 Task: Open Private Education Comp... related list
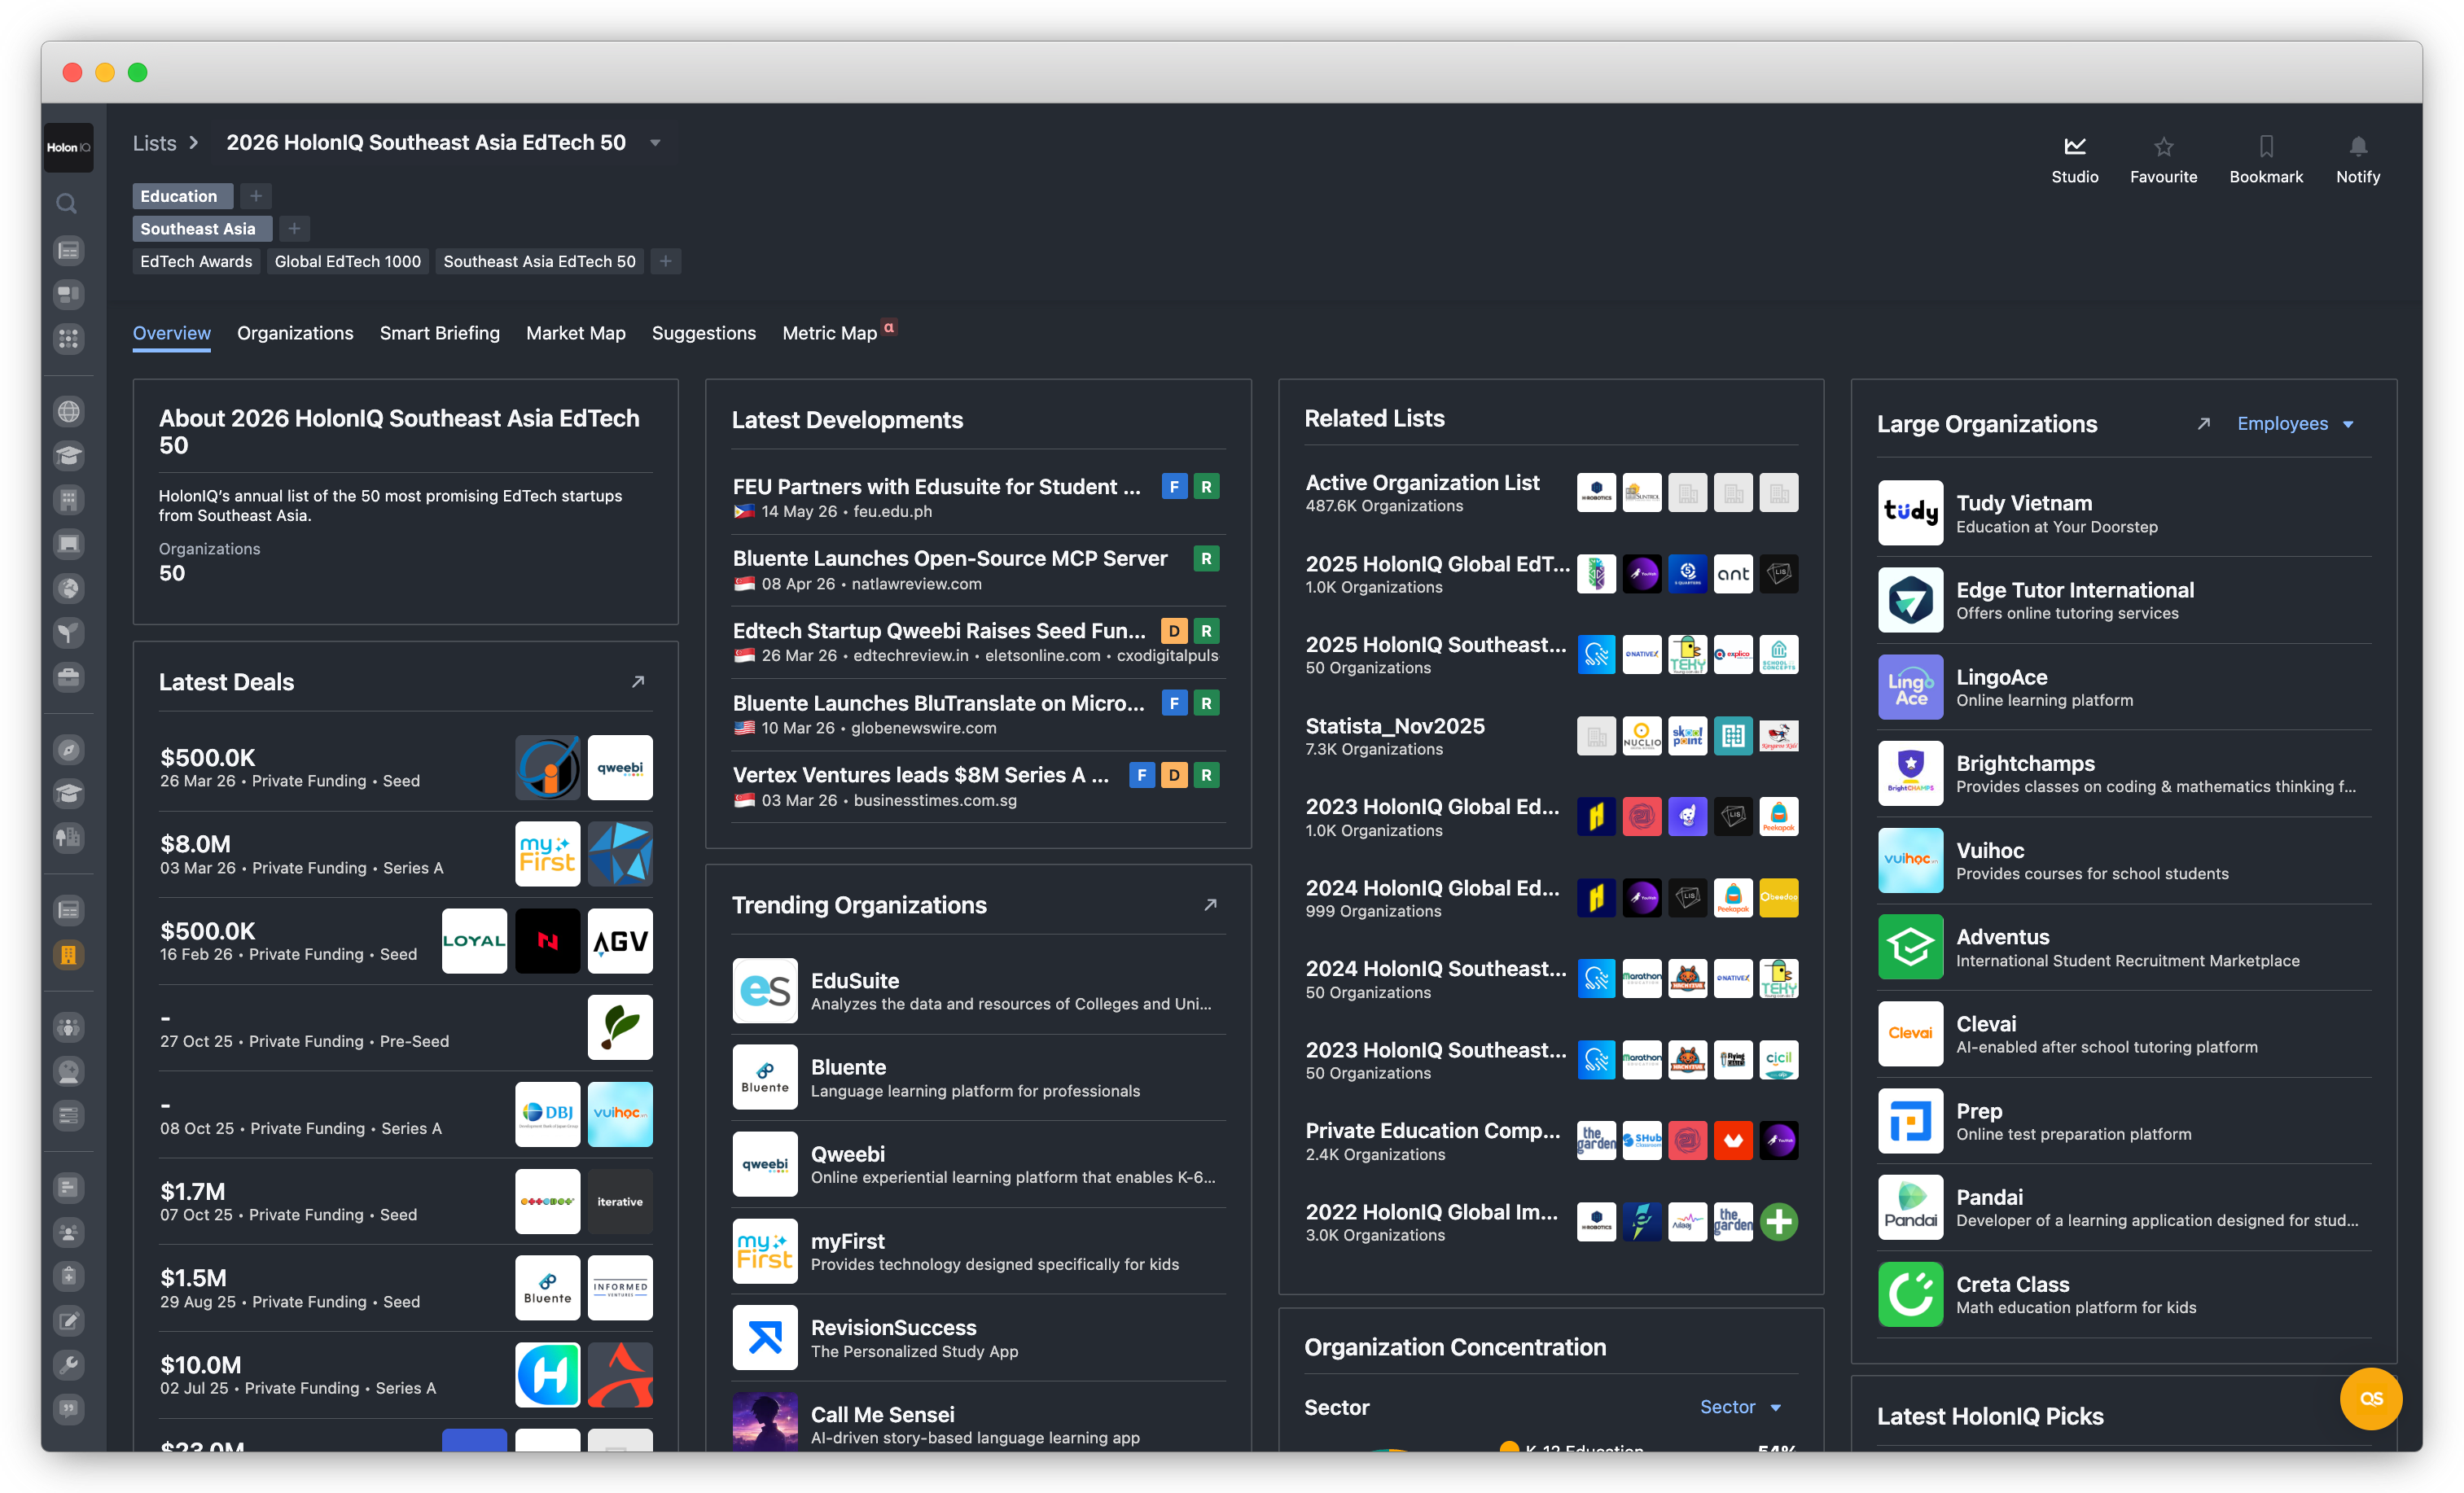coord(1432,1131)
